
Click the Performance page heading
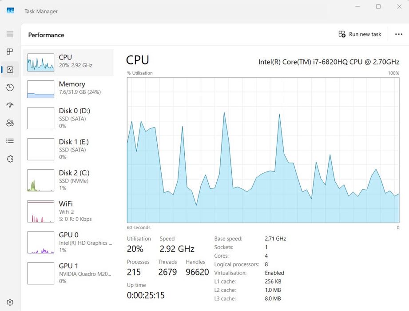pyautogui.click(x=46, y=35)
